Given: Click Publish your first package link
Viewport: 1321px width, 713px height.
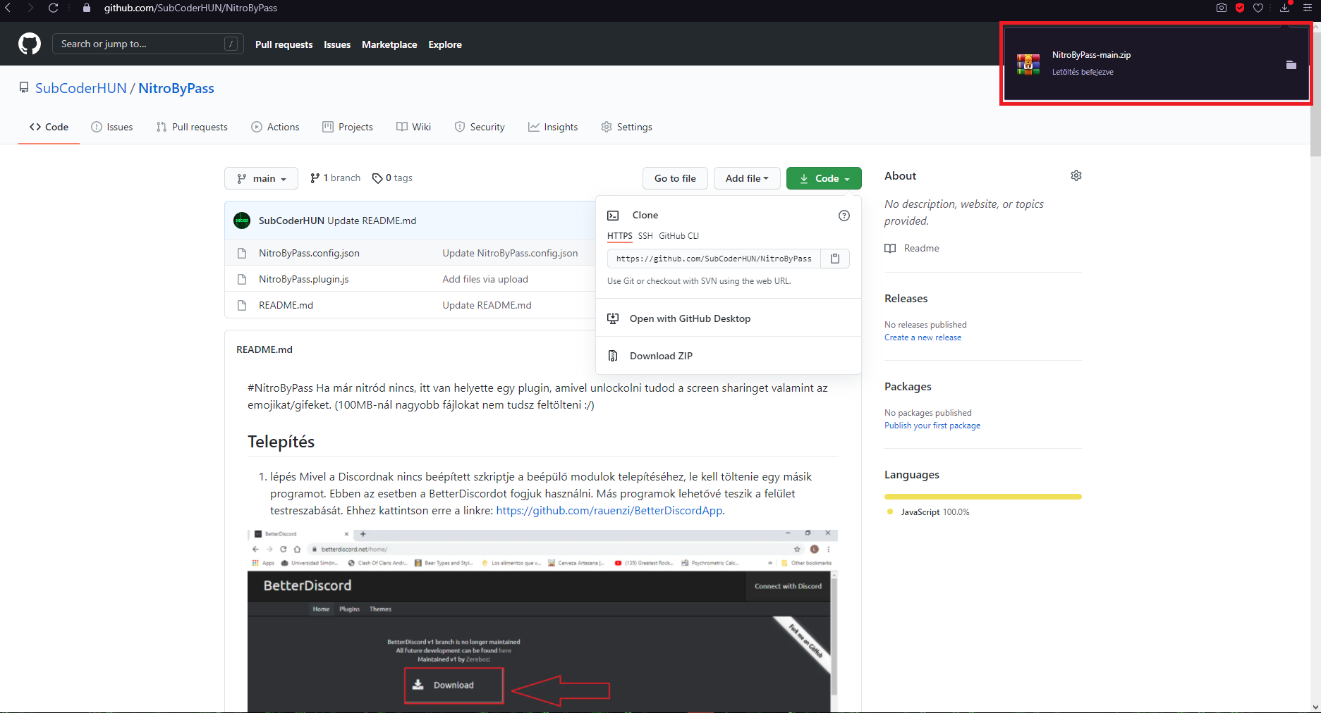Looking at the screenshot, I should click(932, 426).
